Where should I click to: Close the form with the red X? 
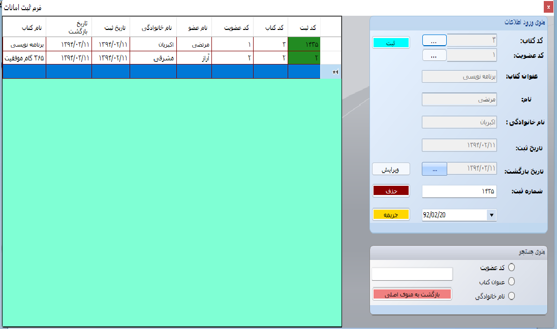coord(548,7)
